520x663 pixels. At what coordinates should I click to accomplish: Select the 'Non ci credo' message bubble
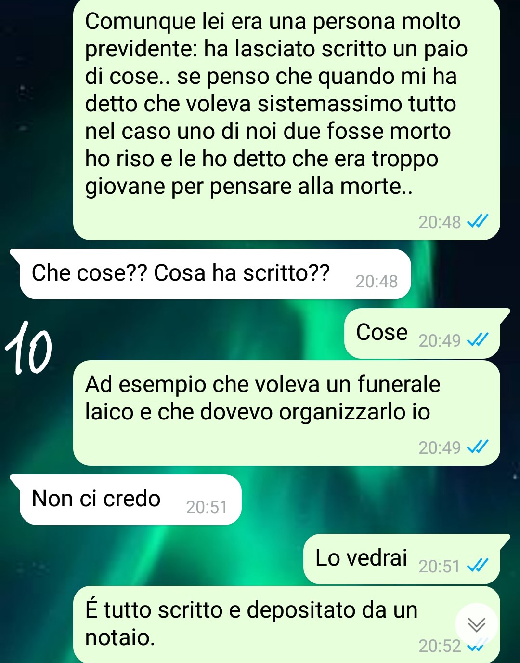click(x=130, y=500)
